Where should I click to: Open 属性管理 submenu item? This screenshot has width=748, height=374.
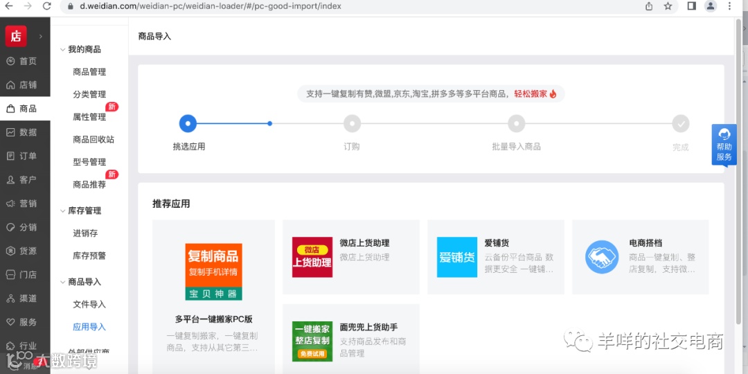[89, 117]
